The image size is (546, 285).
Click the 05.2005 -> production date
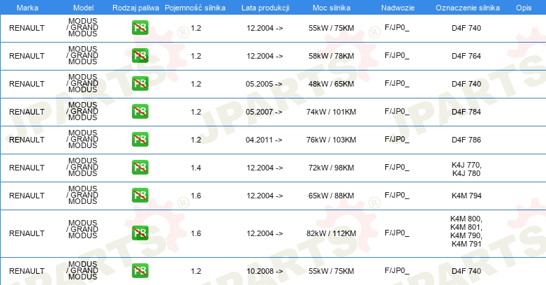264,84
